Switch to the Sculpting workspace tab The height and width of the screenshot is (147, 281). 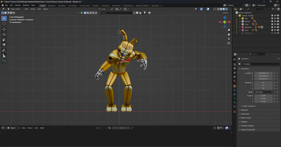(x=62, y=6)
